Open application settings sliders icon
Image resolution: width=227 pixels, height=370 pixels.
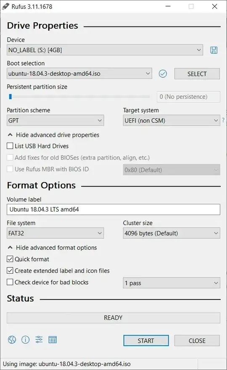tap(39, 340)
